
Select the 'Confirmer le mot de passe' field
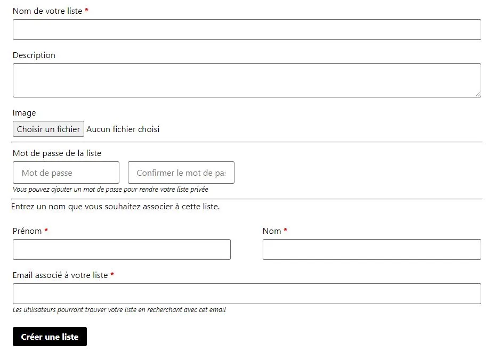click(x=181, y=173)
